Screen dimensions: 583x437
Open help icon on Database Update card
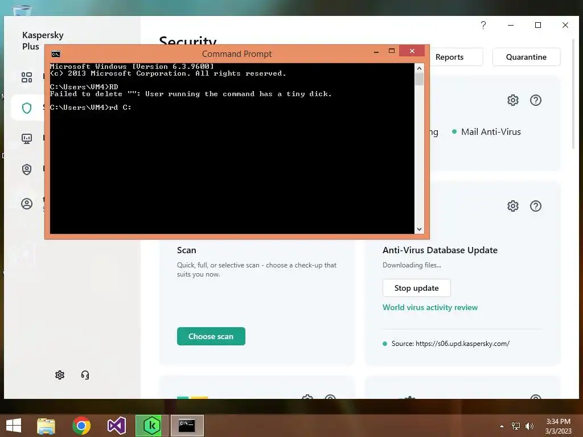536,206
